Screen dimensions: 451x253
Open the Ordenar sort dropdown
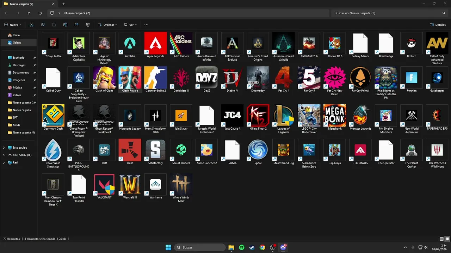point(107,25)
